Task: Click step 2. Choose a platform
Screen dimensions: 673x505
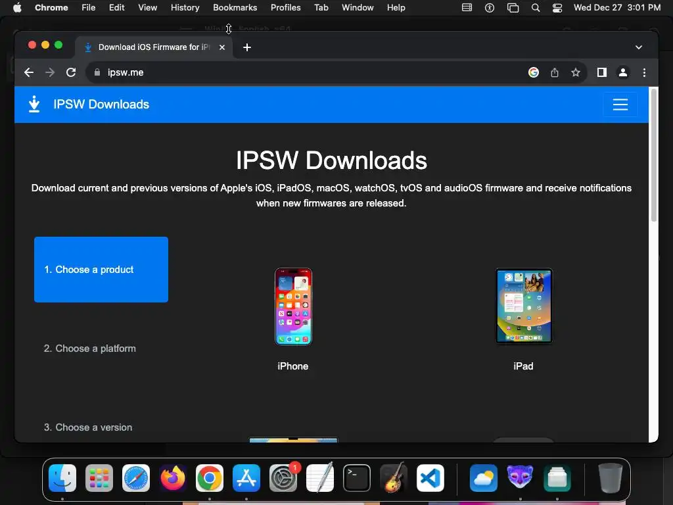Action: 89,349
